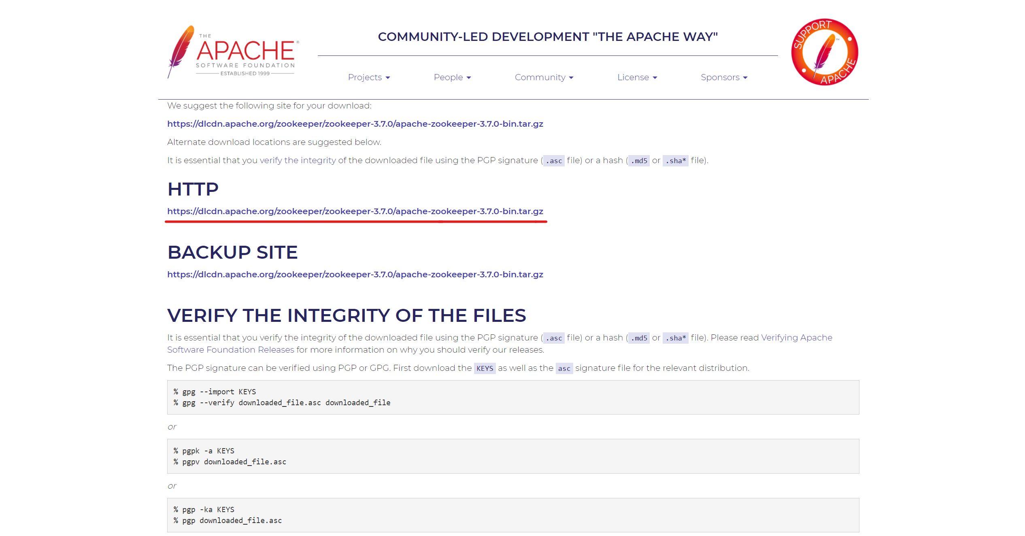This screenshot has width=1025, height=536.
Task: Expand the Projects dropdown menu
Action: coord(368,77)
